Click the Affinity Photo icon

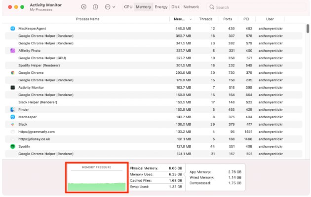coord(13,51)
